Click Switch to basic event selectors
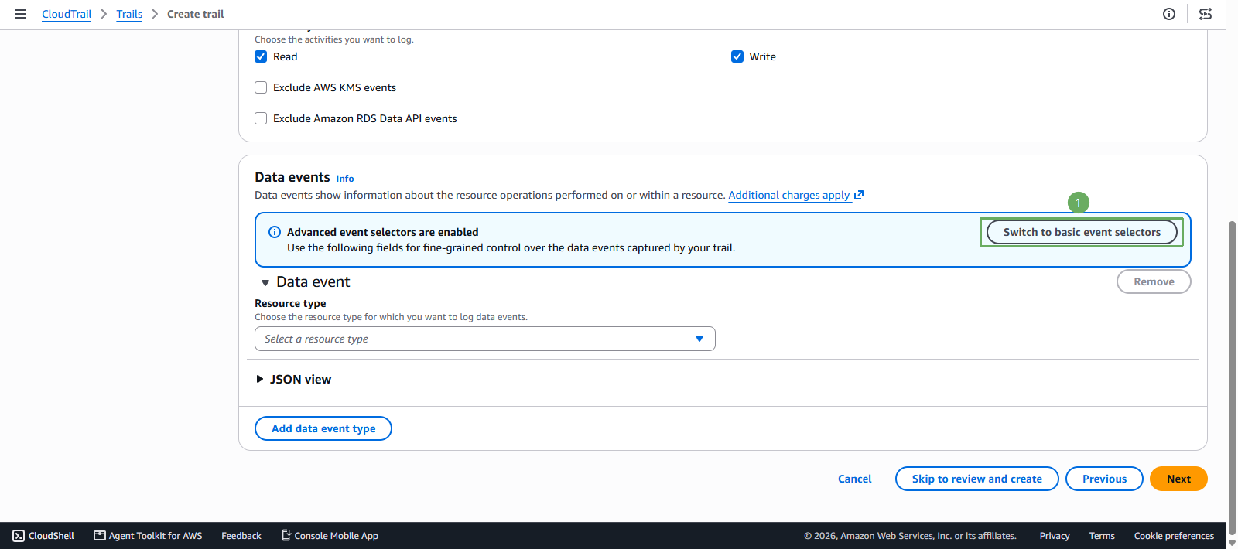The image size is (1238, 549). [x=1082, y=232]
